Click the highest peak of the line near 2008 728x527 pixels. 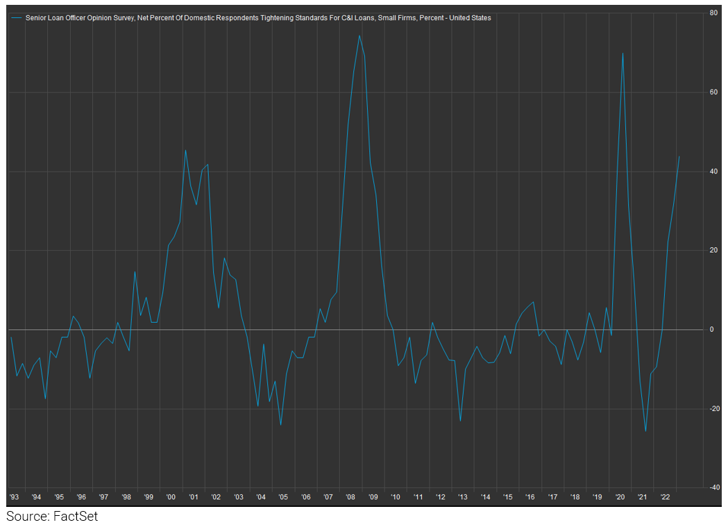(359, 35)
